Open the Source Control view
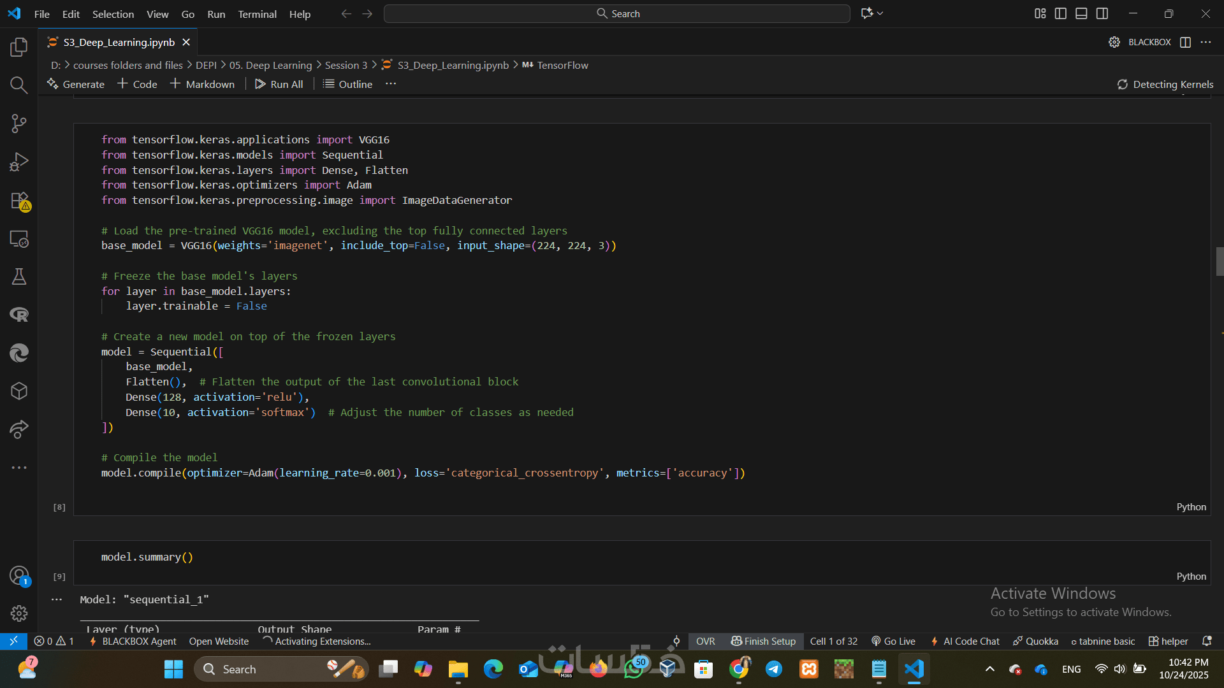The height and width of the screenshot is (688, 1224). 19,124
